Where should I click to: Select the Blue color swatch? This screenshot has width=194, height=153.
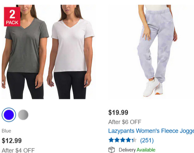[9, 115]
